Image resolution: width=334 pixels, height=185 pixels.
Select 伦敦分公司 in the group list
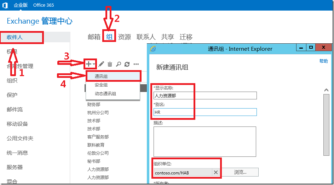pyautogui.click(x=98, y=153)
